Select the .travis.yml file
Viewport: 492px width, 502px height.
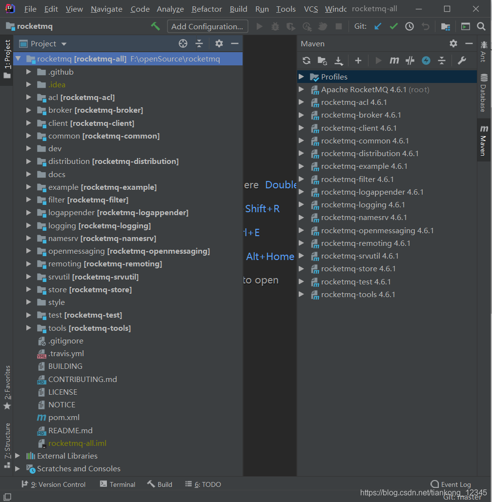tap(66, 353)
